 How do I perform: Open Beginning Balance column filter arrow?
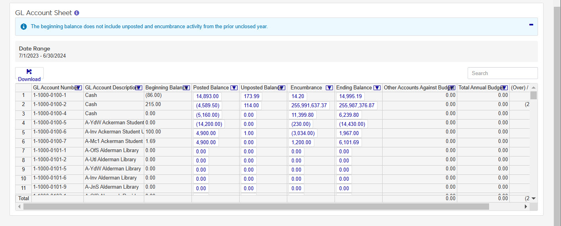point(186,88)
